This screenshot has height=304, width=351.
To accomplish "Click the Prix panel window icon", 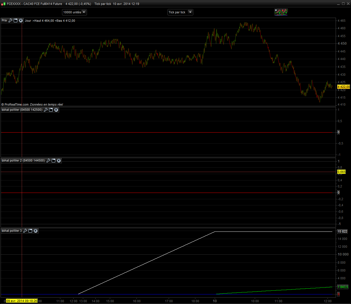I will click(16, 21).
